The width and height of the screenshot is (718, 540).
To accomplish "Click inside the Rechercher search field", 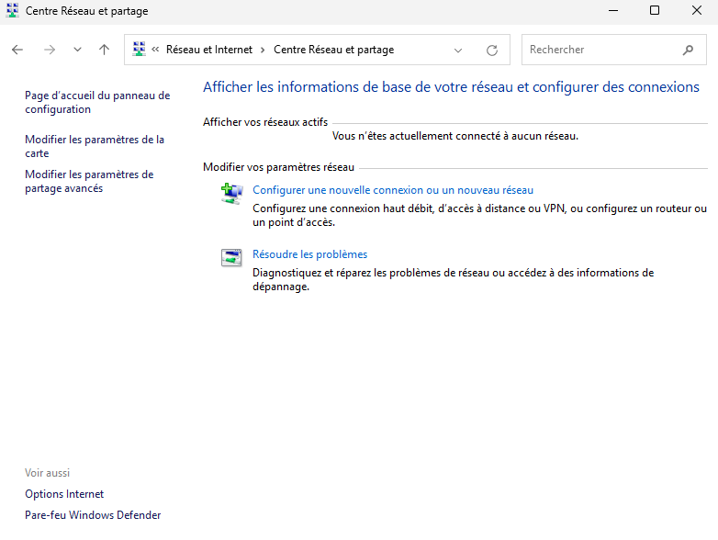I will point(601,50).
